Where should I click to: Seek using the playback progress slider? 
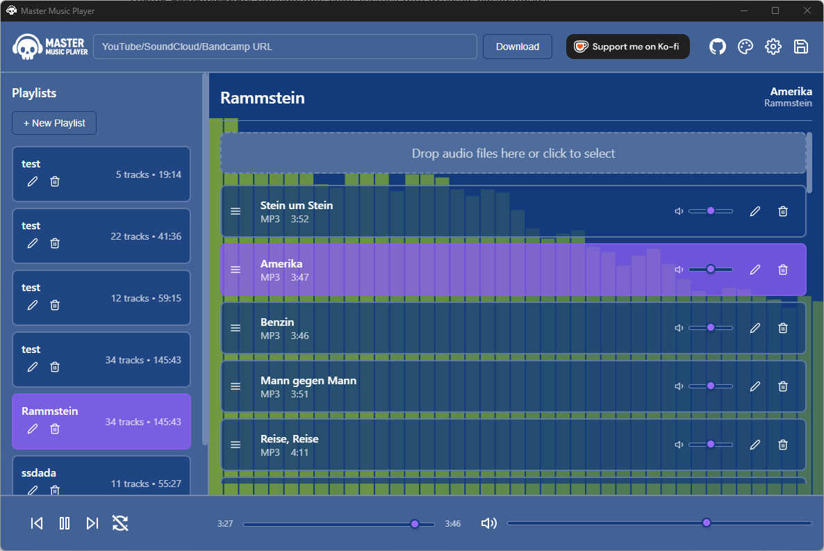(x=339, y=524)
